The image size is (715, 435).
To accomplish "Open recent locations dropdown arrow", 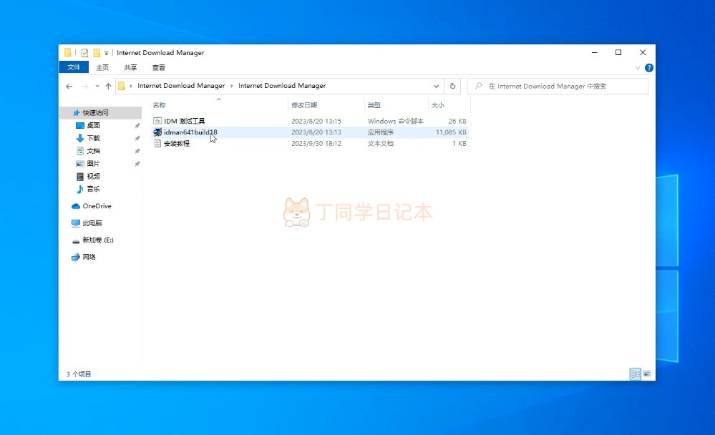I will click(97, 86).
